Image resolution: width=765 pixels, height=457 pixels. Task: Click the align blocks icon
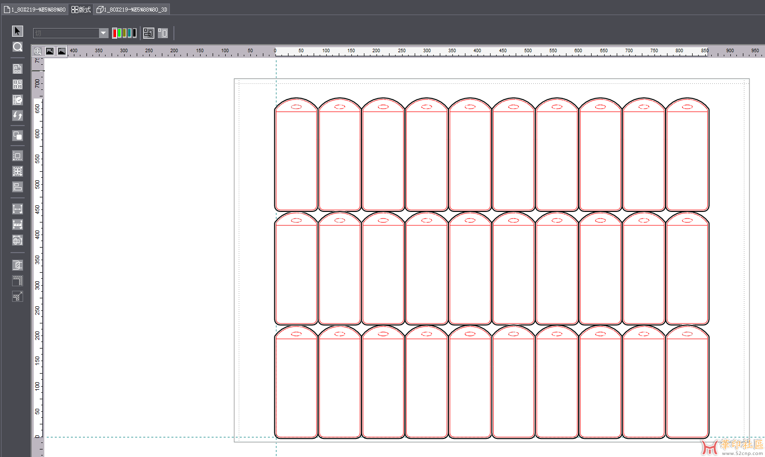pos(18,187)
